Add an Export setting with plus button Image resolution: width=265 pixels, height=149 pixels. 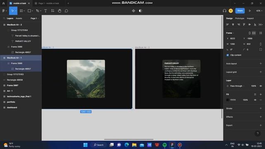260,125
